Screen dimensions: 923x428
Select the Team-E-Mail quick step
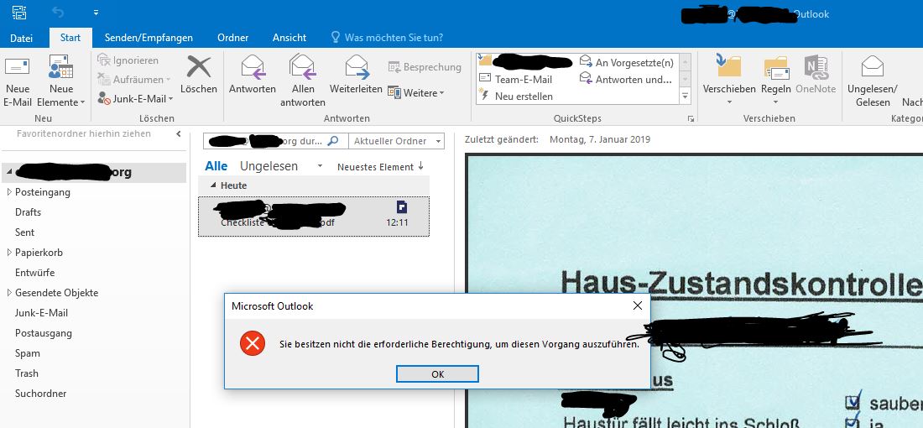tap(516, 79)
